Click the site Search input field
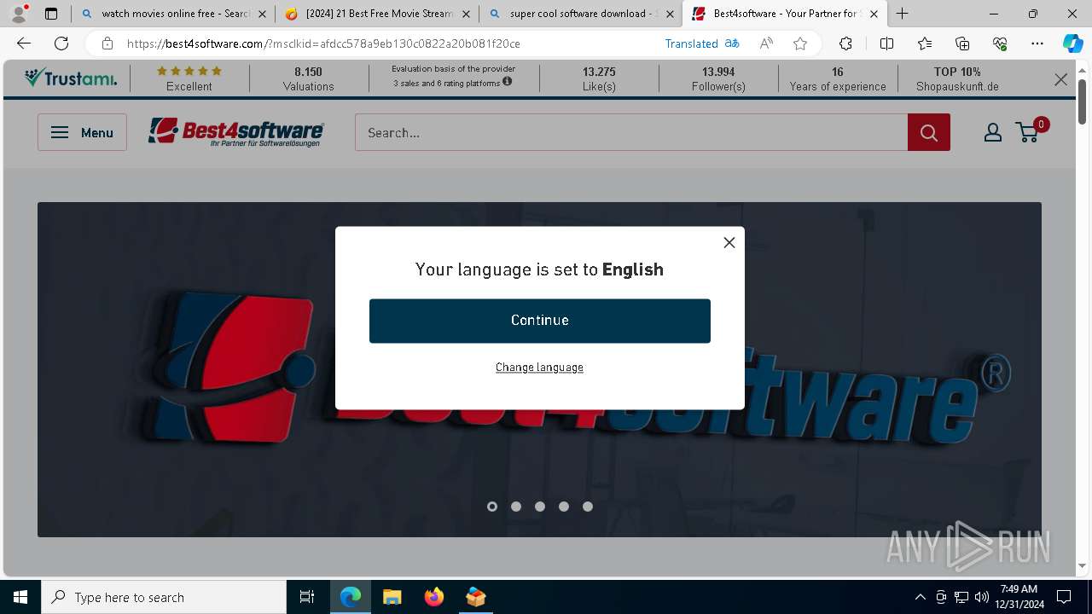The height and width of the screenshot is (614, 1092). pos(631,132)
